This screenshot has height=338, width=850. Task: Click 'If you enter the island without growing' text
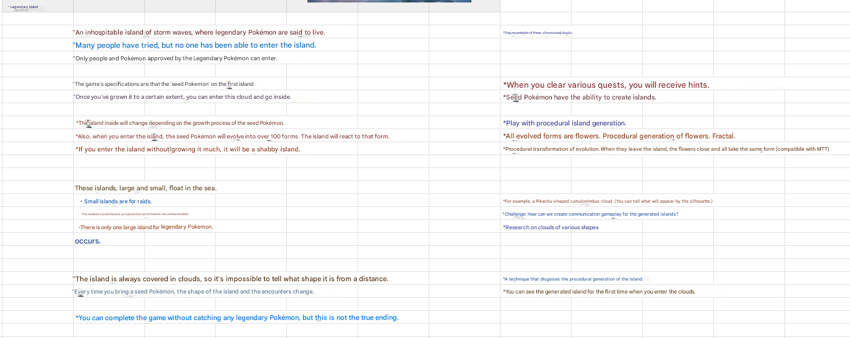click(187, 149)
